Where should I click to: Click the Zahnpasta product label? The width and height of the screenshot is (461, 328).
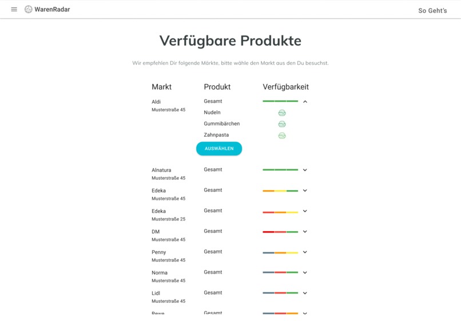(x=216, y=135)
